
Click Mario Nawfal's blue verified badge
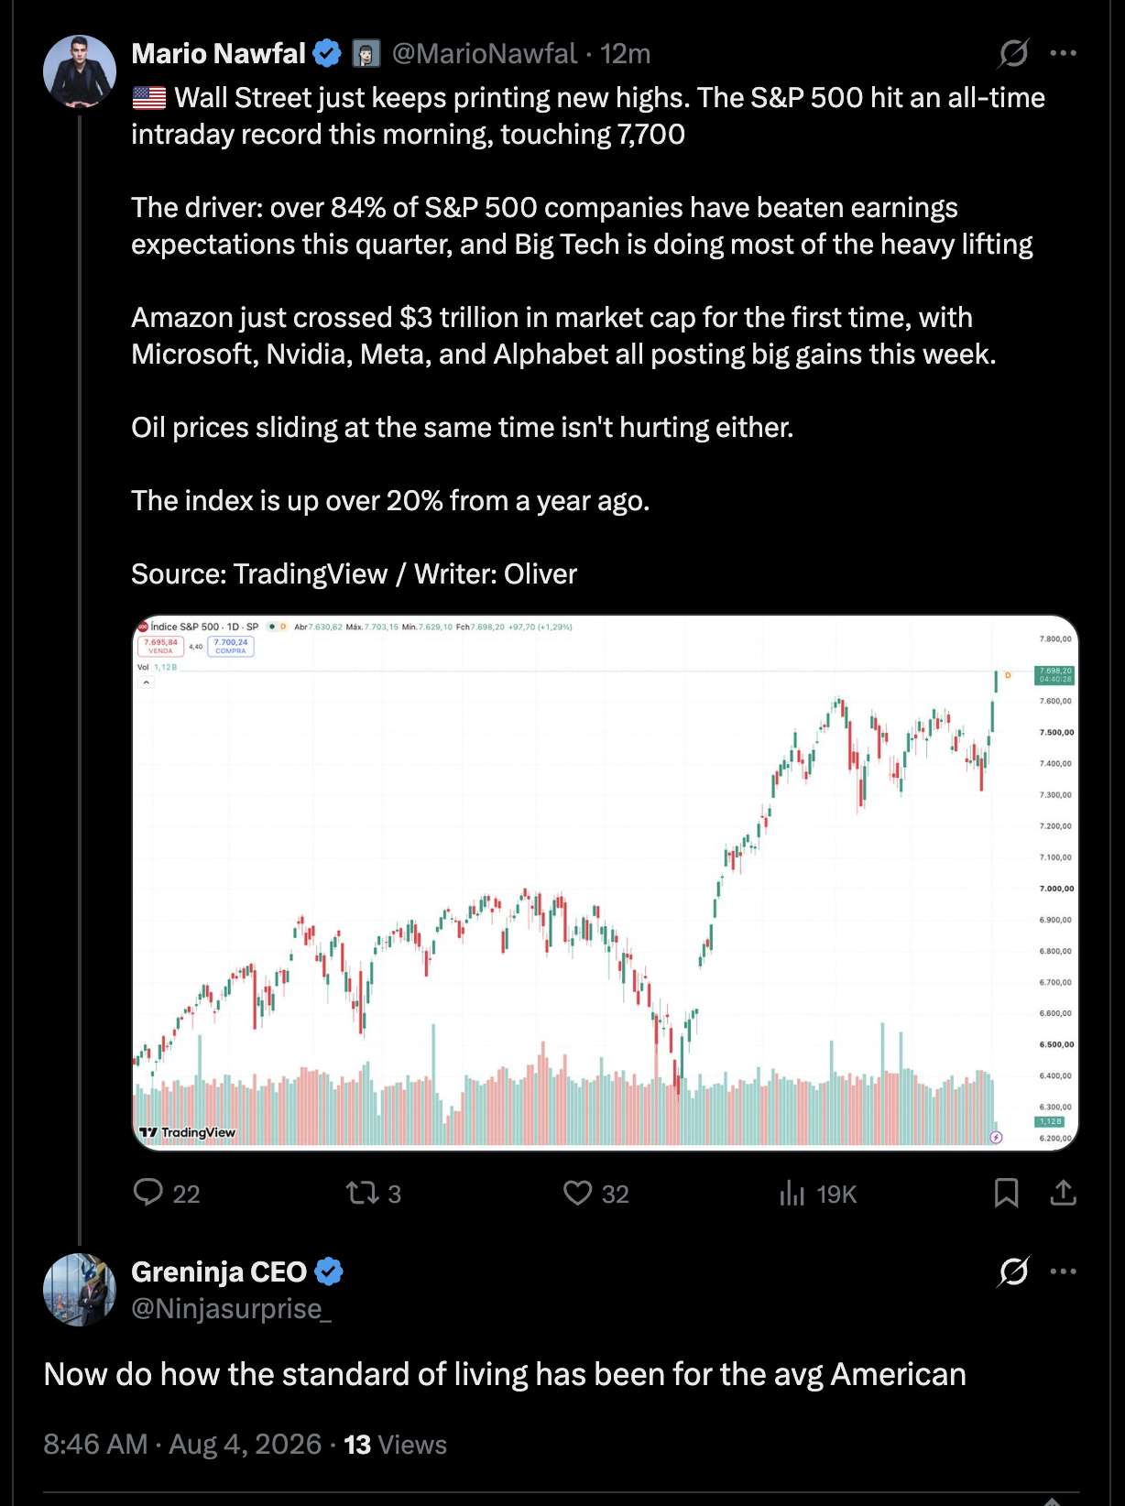click(x=327, y=53)
